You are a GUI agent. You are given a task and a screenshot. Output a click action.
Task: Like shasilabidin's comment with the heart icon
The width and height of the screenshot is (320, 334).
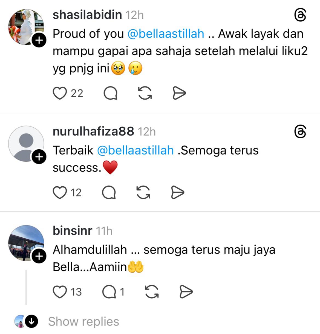click(60, 93)
